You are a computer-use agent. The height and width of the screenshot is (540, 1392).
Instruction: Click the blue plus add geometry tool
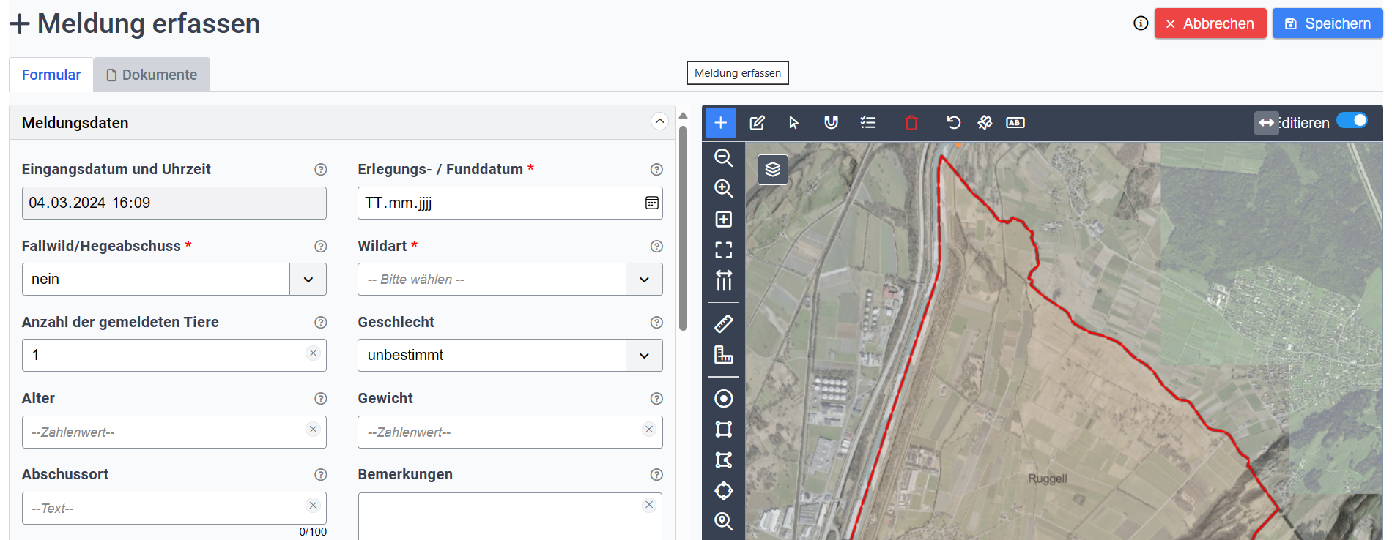(720, 123)
